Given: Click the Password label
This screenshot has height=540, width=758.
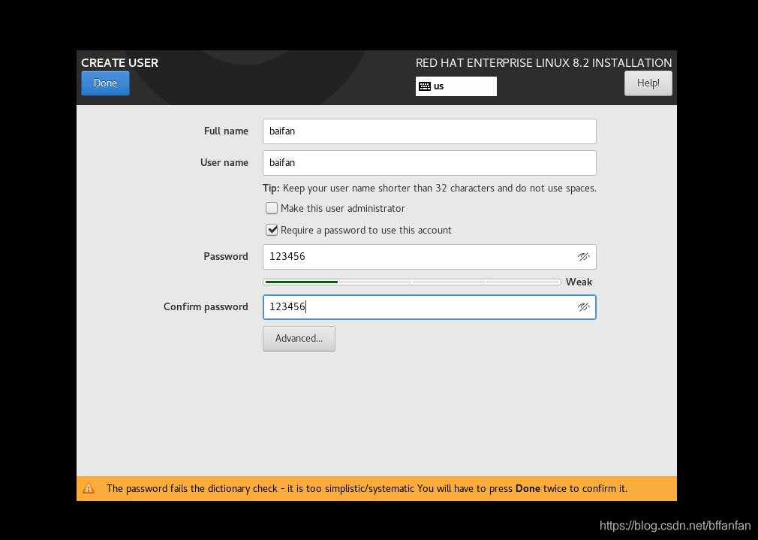Looking at the screenshot, I should pyautogui.click(x=226, y=256).
